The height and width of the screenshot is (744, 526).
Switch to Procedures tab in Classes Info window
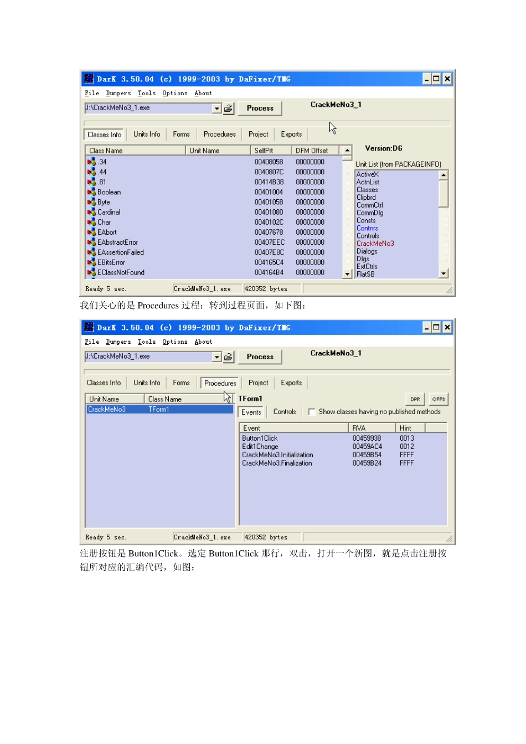[x=220, y=135]
